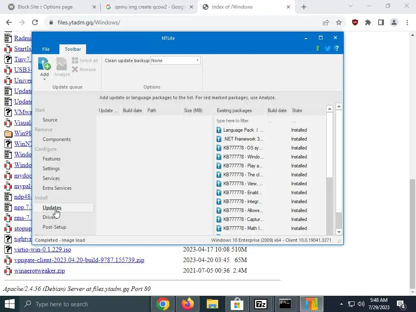Open Chrome profile avatar
Viewport: 416px width, 312px height.
394,23
